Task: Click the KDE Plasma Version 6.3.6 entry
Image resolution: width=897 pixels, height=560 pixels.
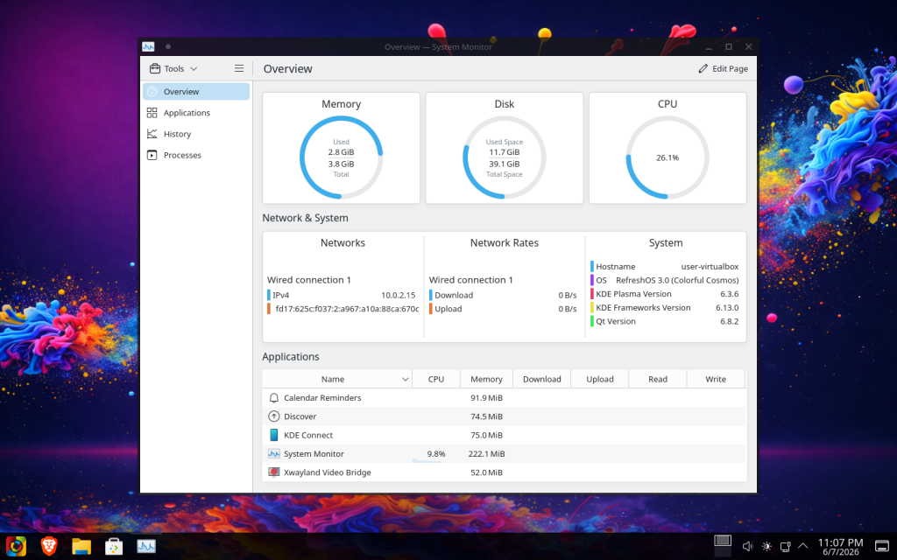Action: pyautogui.click(x=667, y=294)
